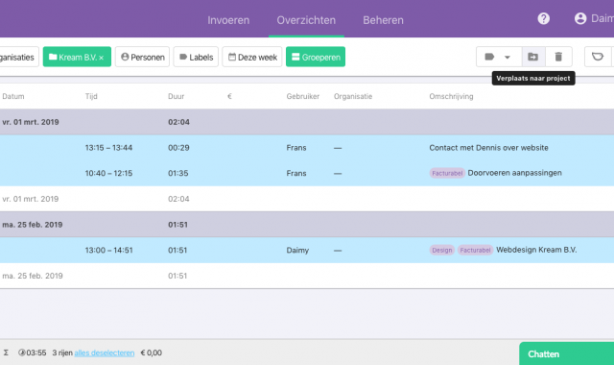Select the ma. 25 feb. 2019 group header
The image size is (614, 365).
pos(307,225)
